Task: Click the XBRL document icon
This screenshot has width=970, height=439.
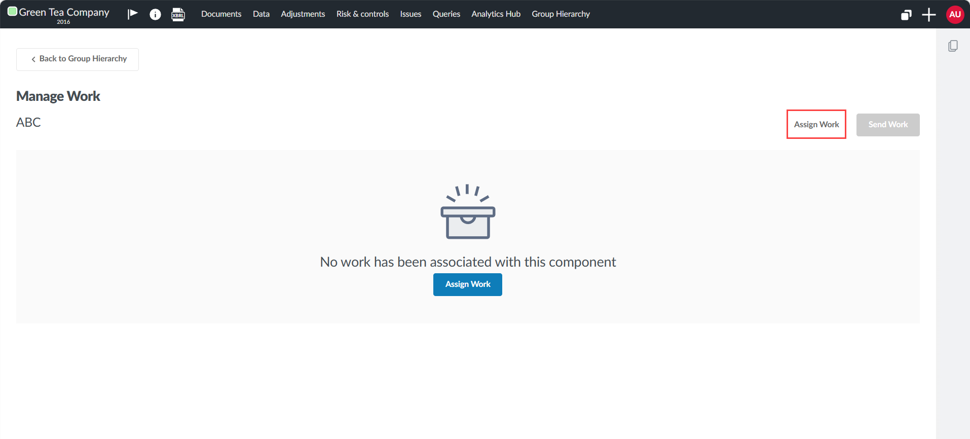Action: (x=178, y=14)
